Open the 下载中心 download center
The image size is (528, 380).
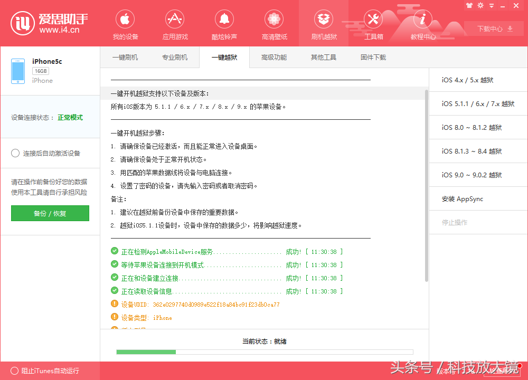tap(490, 29)
